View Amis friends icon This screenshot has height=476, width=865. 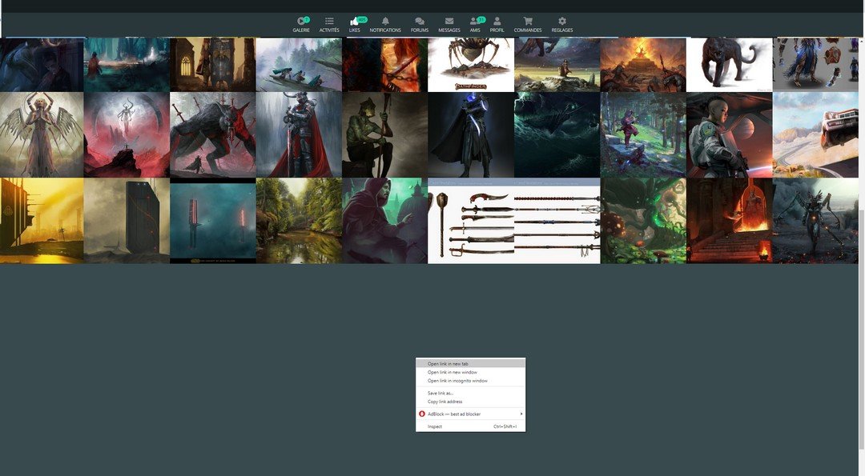[475, 22]
